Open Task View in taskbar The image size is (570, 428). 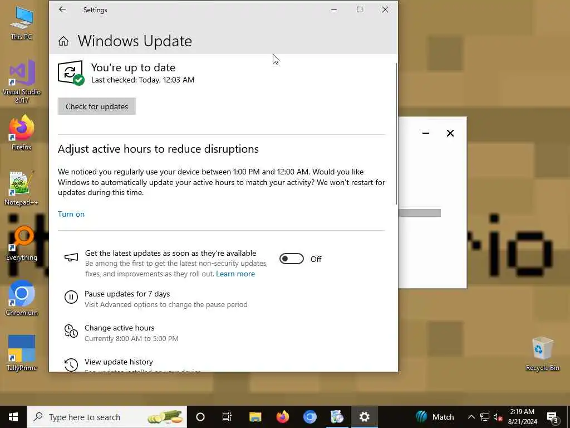(227, 417)
